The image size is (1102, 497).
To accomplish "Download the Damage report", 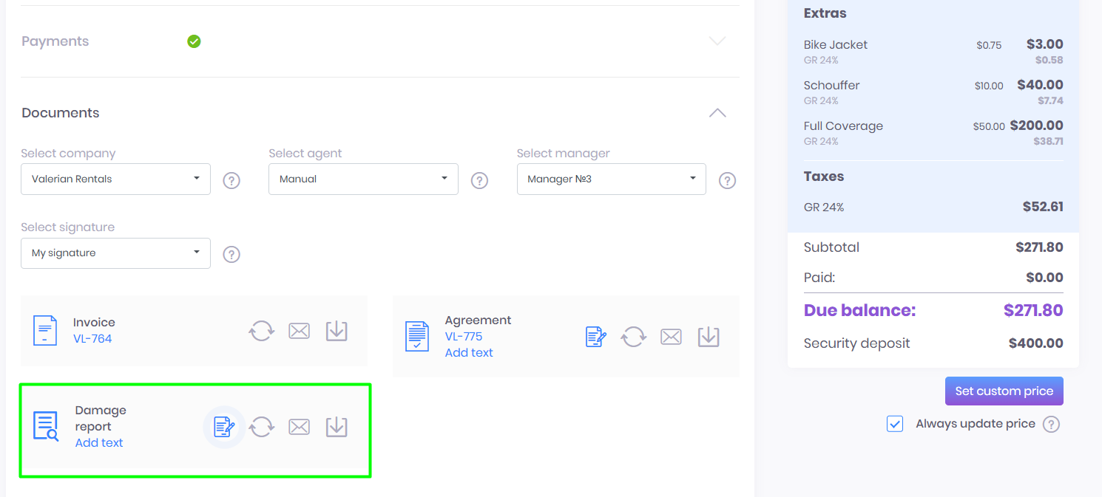I will click(337, 427).
